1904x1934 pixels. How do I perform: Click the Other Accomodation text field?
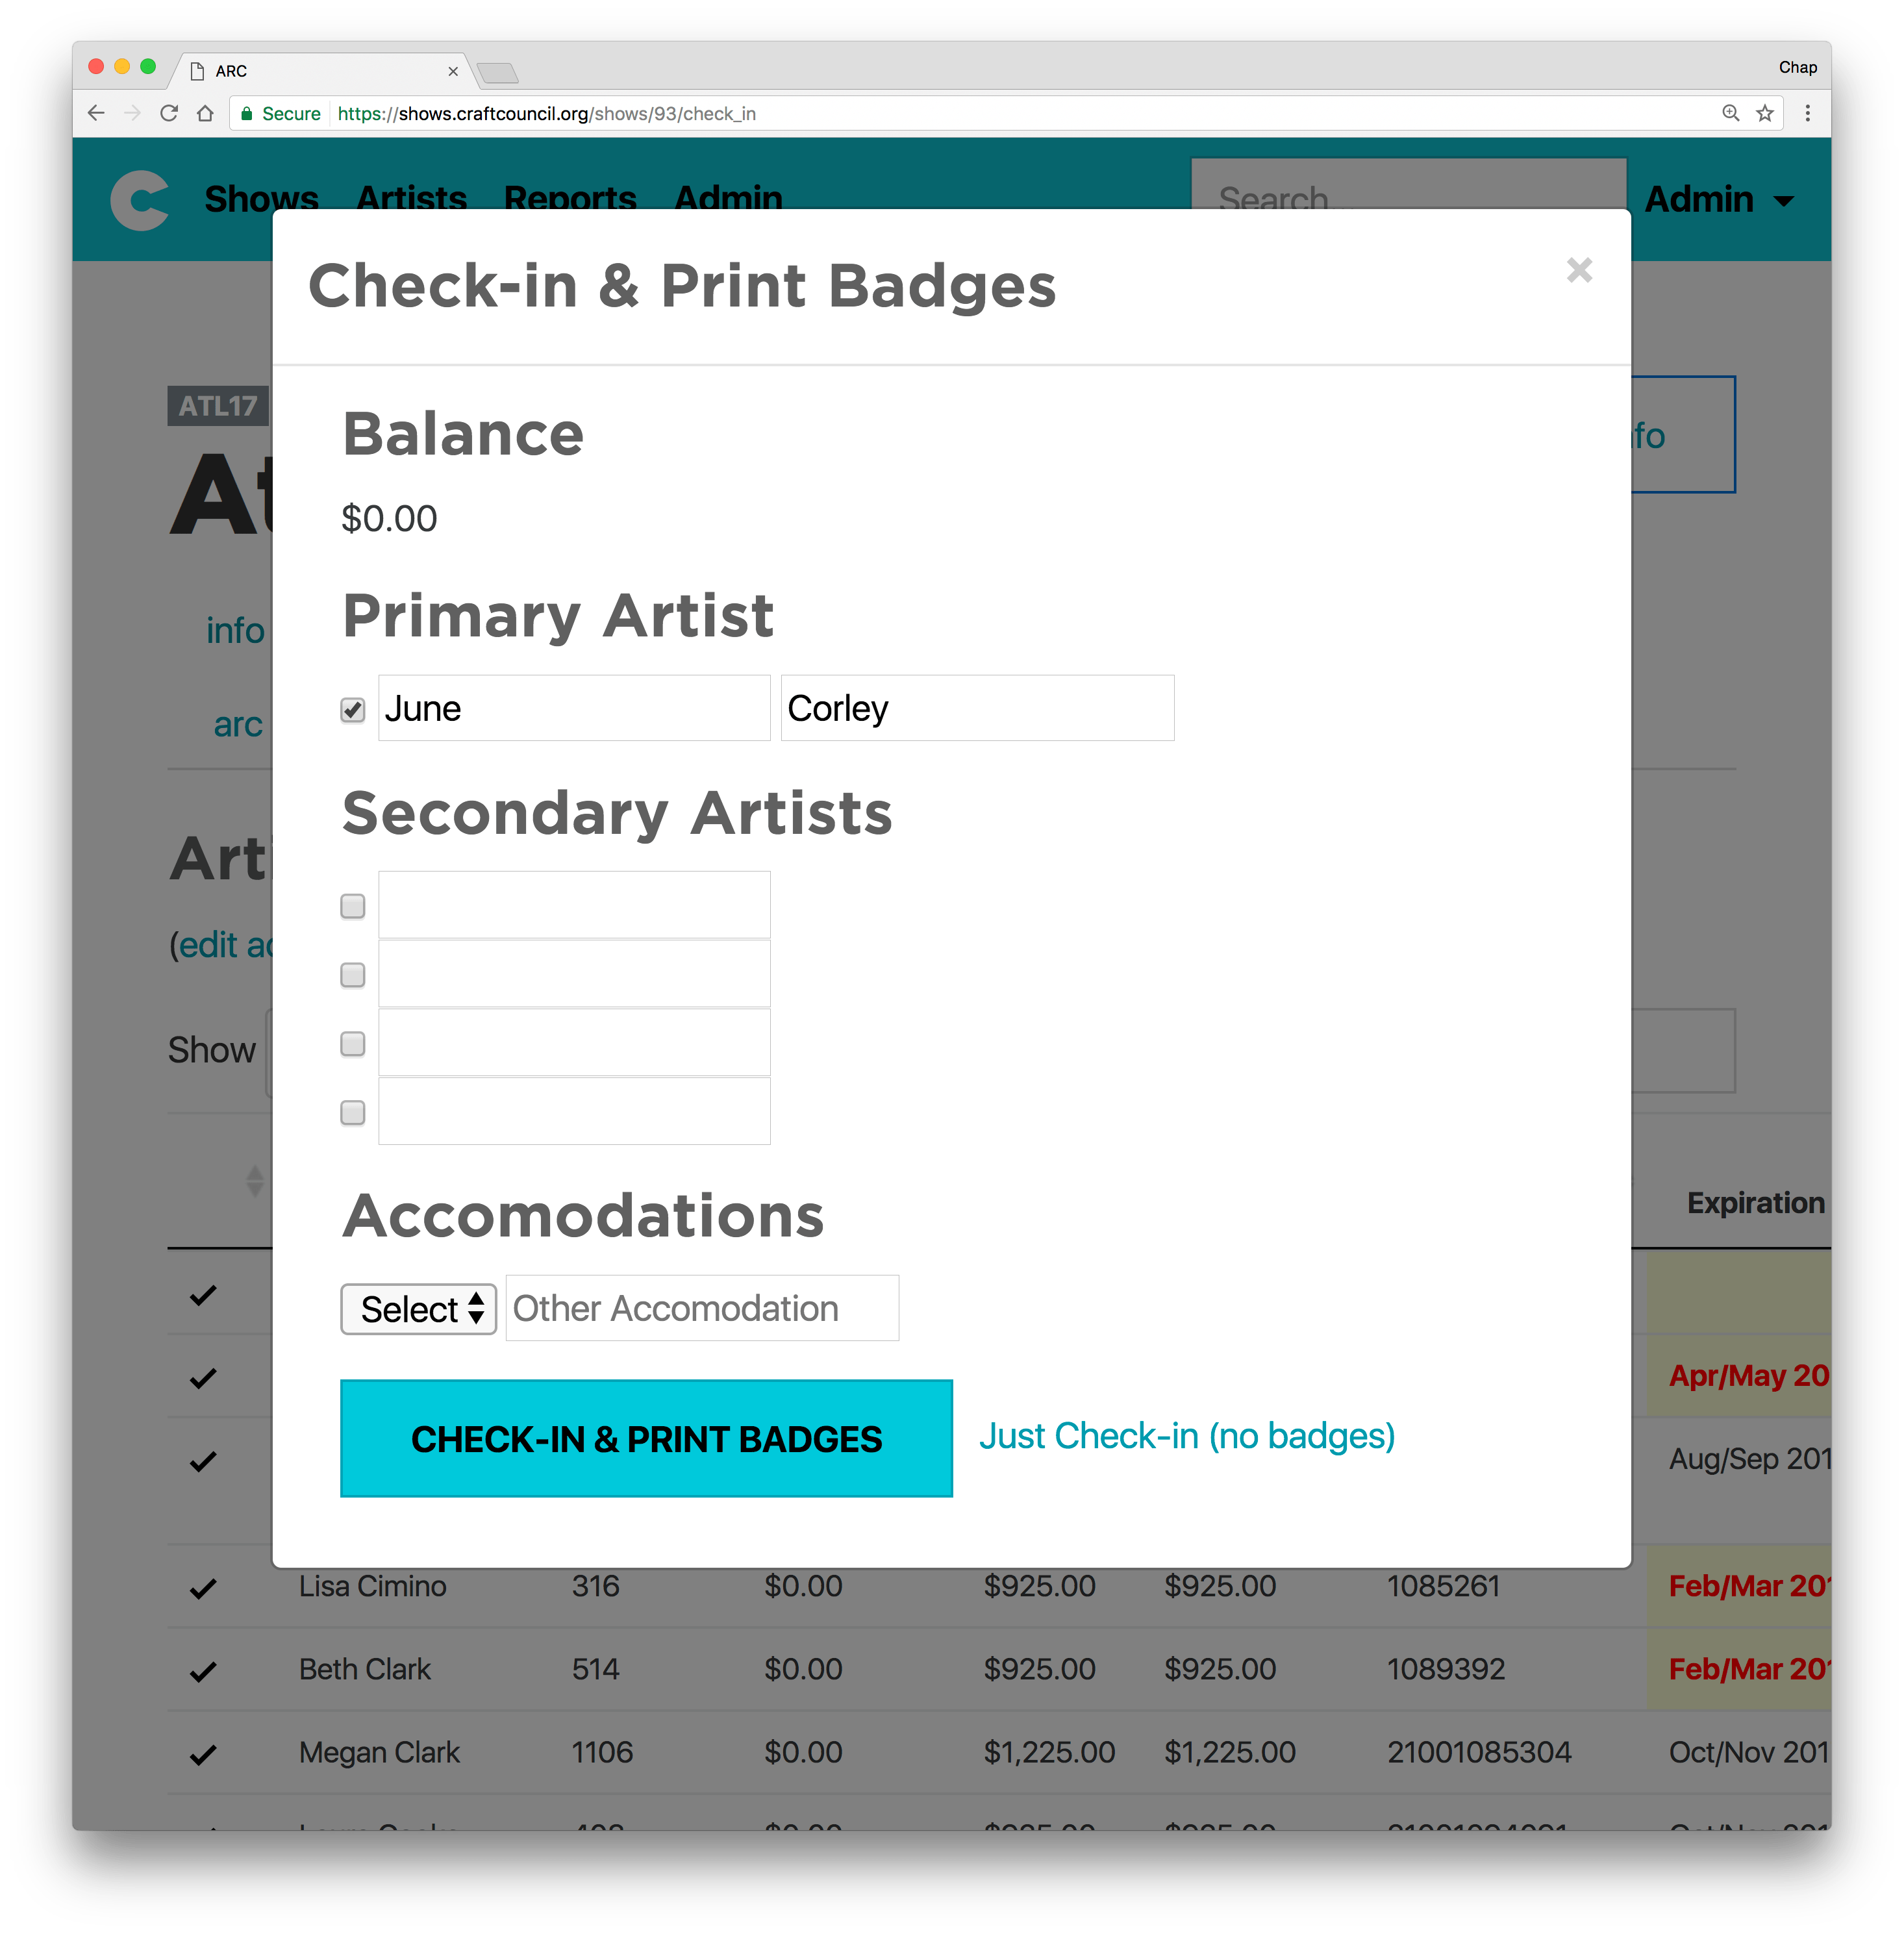(x=702, y=1308)
